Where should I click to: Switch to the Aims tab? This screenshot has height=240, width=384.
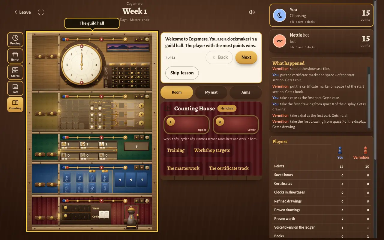pyautogui.click(x=246, y=92)
